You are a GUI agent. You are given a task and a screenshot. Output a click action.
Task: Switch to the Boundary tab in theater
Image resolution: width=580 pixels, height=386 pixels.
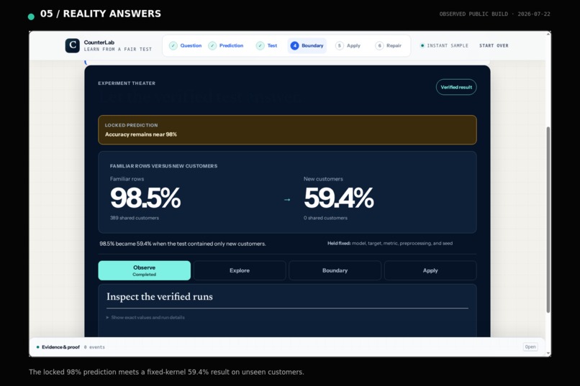tap(335, 270)
